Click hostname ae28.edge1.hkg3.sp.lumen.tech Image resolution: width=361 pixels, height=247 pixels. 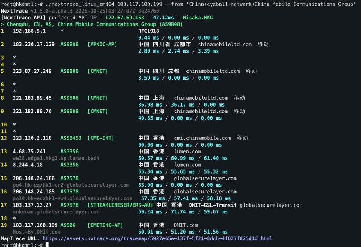tap(50, 158)
